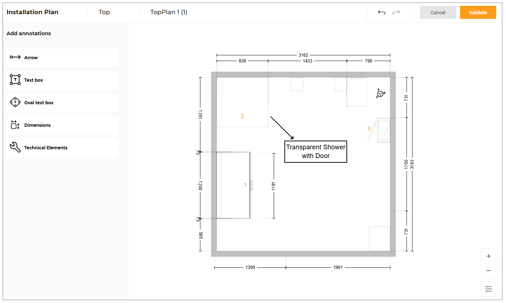Zoom in with the plus button

point(489,256)
